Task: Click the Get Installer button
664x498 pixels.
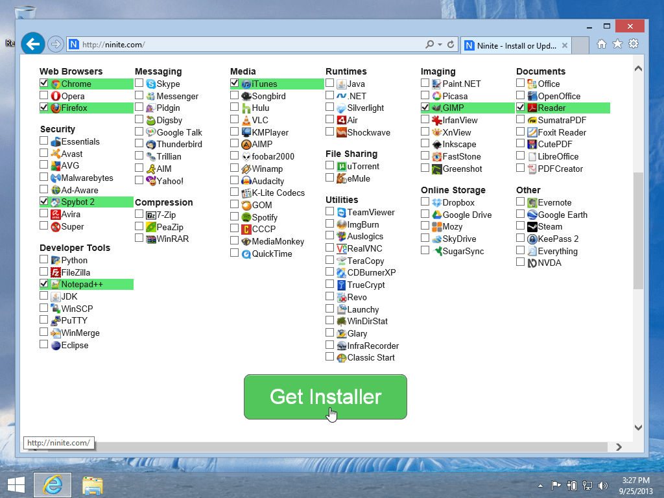Action: click(x=325, y=396)
